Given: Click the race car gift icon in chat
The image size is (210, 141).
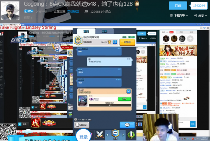Looking at the screenshot, I should [x=187, y=98].
